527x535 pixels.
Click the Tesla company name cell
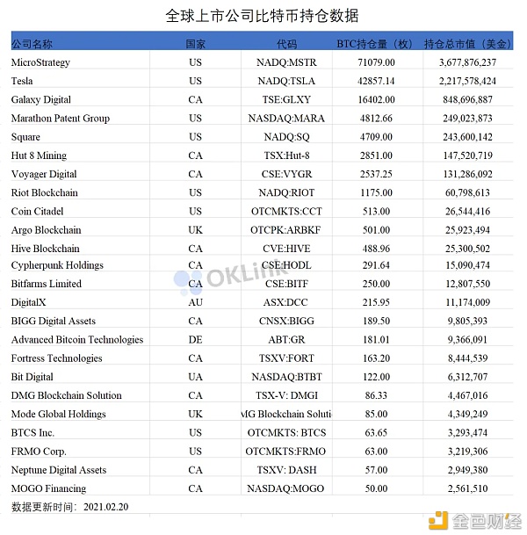click(22, 81)
